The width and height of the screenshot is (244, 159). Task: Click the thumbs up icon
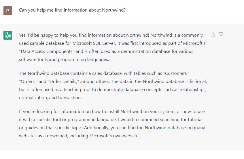click(213, 35)
